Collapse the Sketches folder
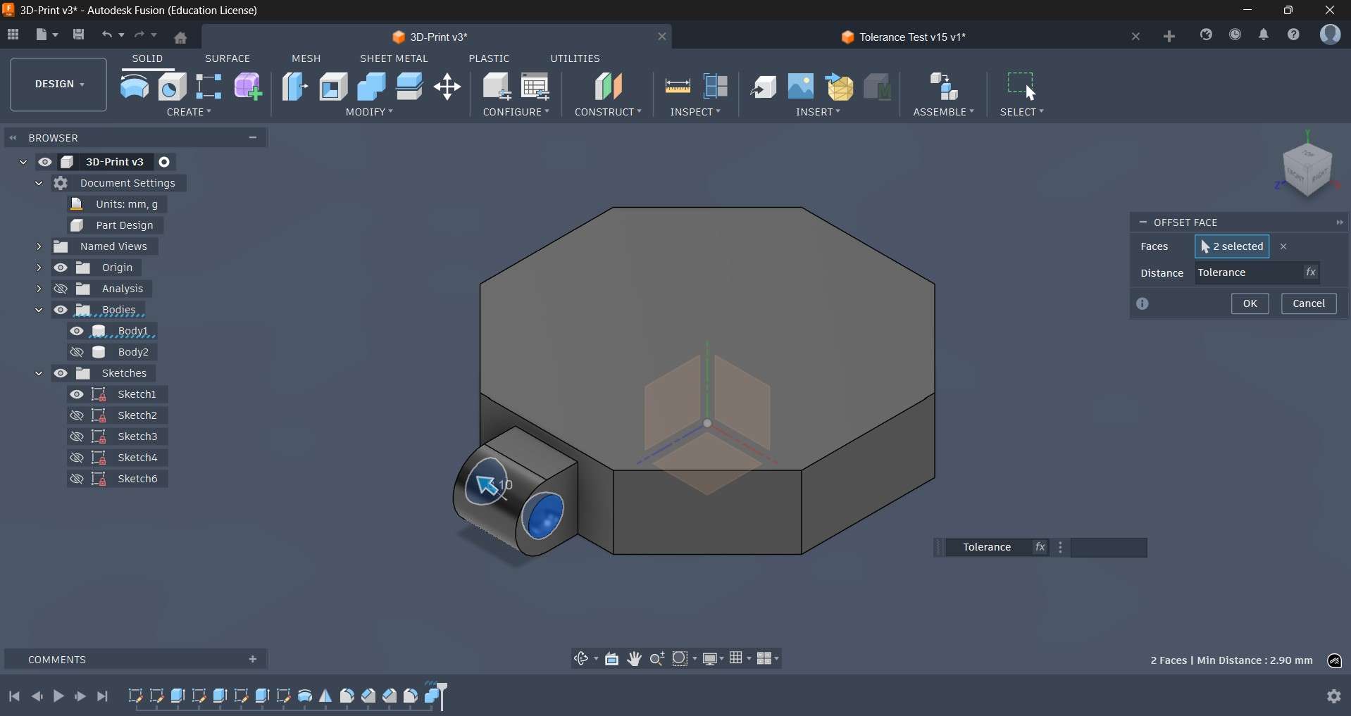Image resolution: width=1351 pixels, height=716 pixels. [39, 374]
